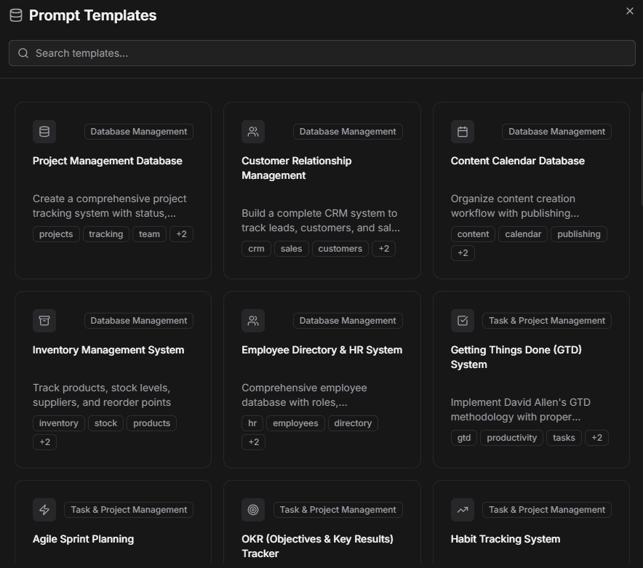Image resolution: width=643 pixels, height=568 pixels.
Task: Select the 'products' tag
Action: click(152, 423)
